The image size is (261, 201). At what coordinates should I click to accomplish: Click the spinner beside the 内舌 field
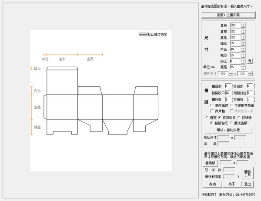pyautogui.click(x=243, y=49)
